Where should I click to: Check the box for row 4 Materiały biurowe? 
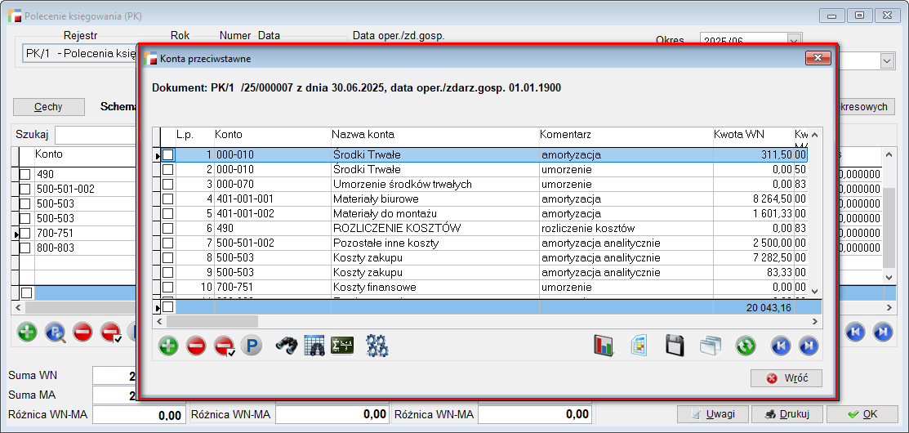tap(168, 199)
